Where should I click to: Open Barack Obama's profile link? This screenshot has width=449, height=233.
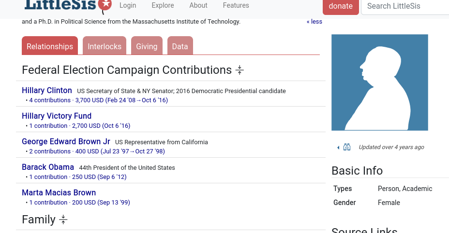(48, 167)
